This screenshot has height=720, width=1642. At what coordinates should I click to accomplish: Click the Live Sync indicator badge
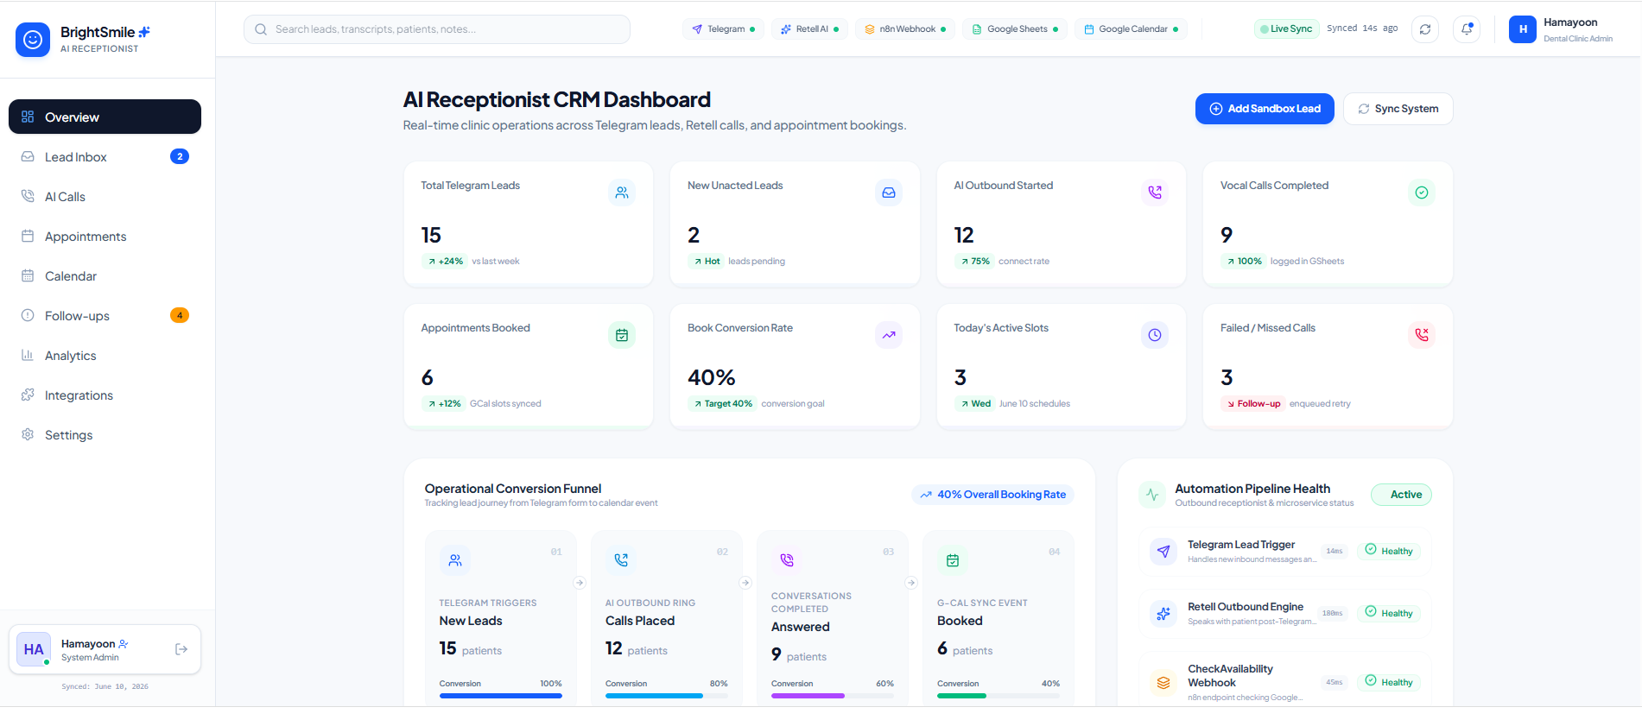[x=1286, y=28]
